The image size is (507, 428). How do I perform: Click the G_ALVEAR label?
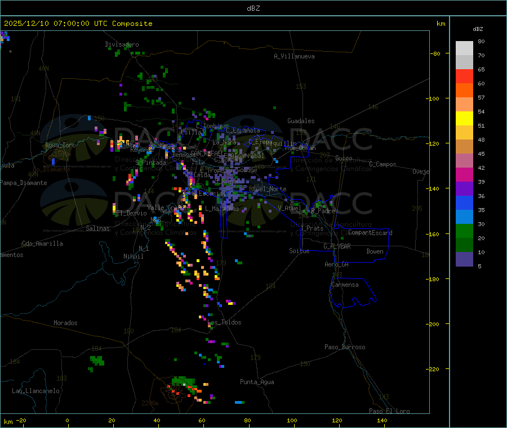click(337, 246)
